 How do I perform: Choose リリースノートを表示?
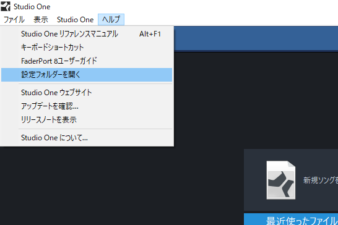pyautogui.click(x=87, y=120)
